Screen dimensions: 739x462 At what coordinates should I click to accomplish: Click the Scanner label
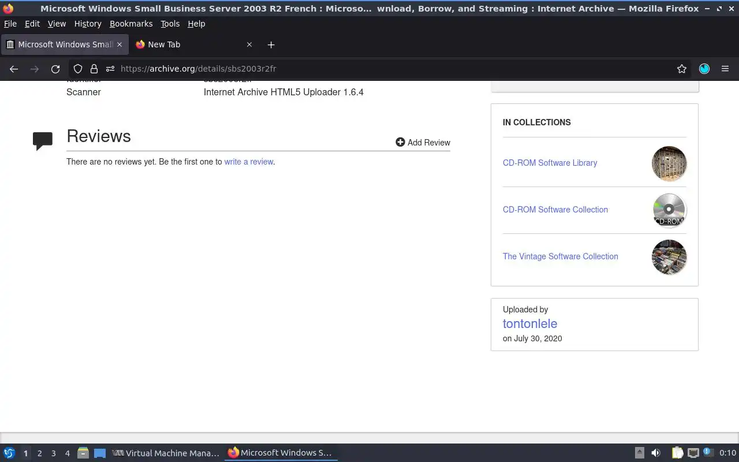84,92
